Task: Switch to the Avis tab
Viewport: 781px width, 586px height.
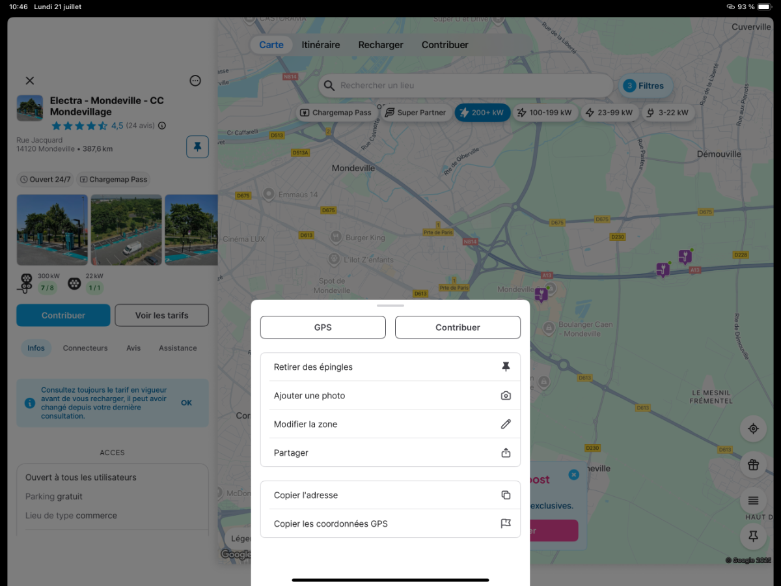Action: (133, 348)
